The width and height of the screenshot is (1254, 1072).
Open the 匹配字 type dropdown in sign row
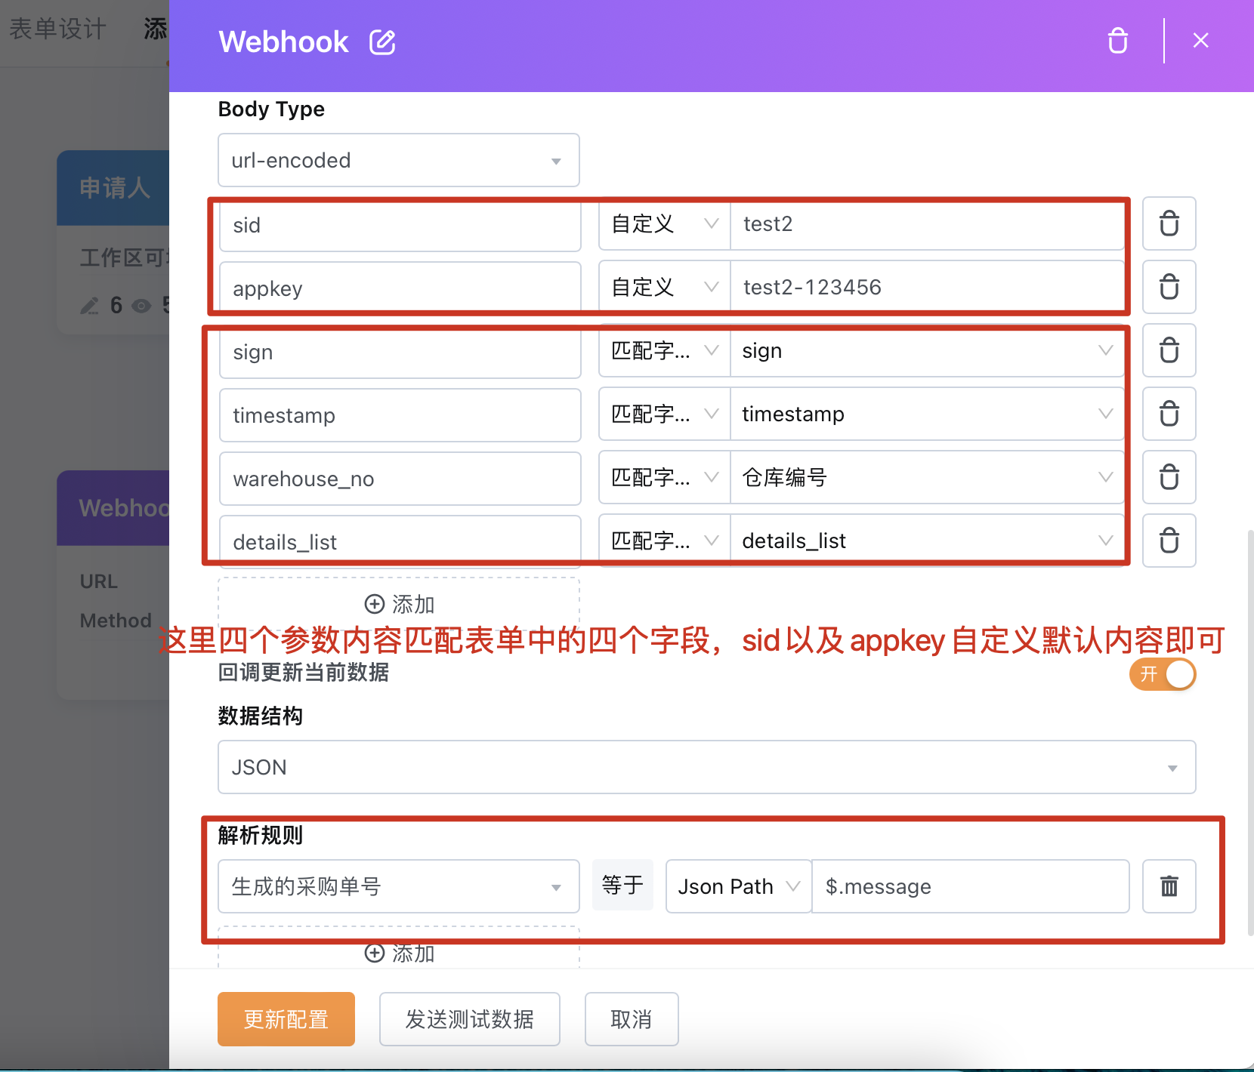[665, 350]
